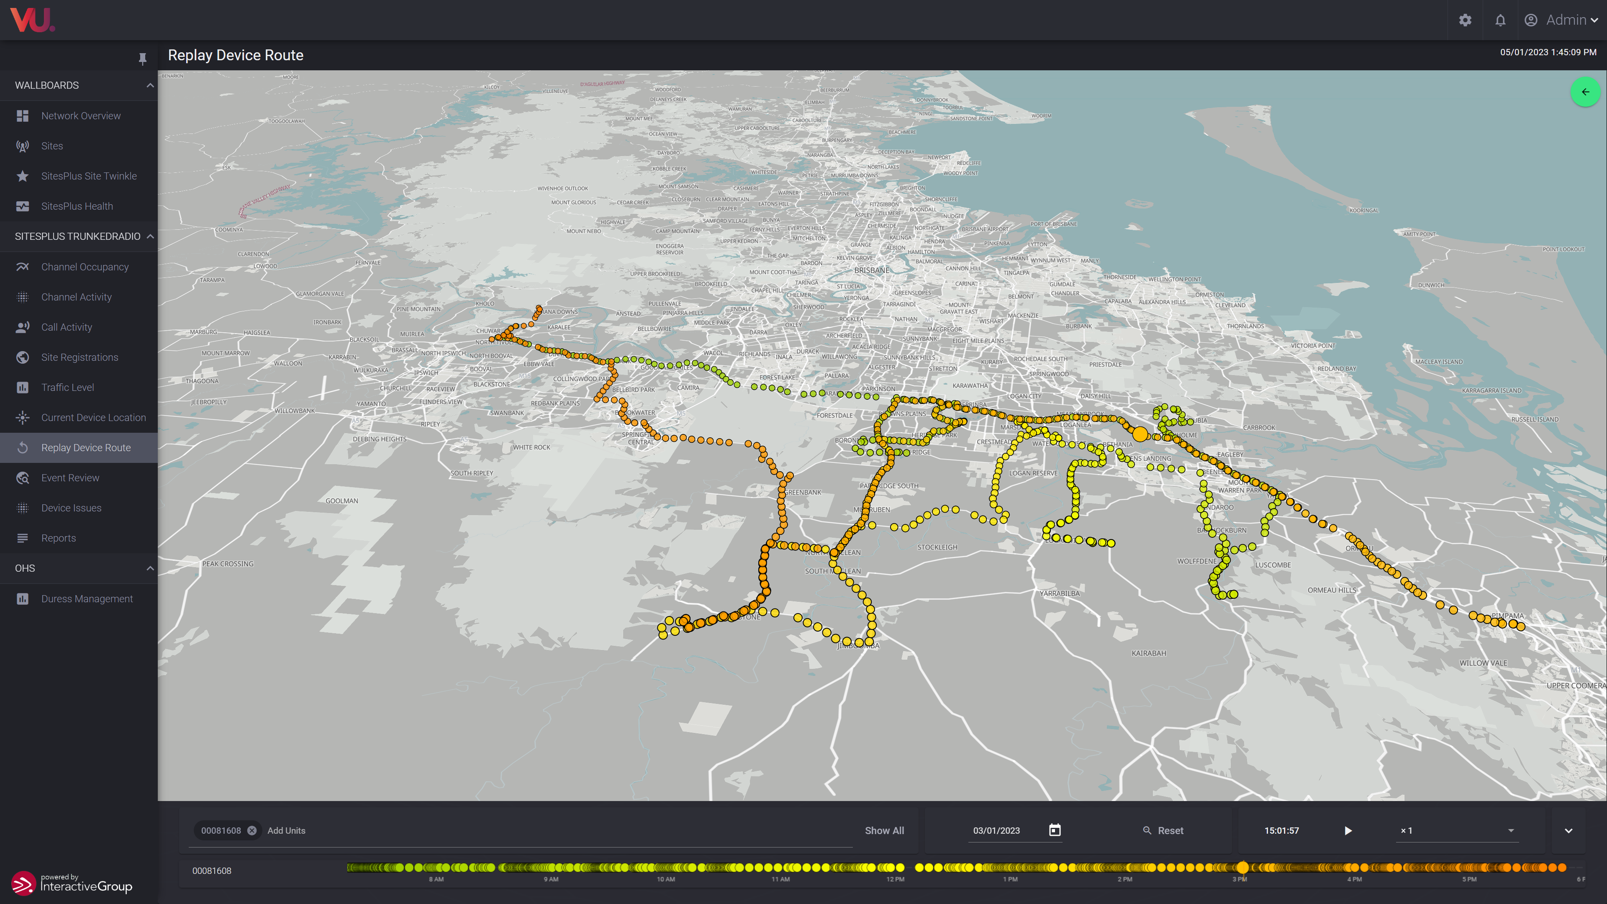
Task: Collapse the SITESPLUS TRUNKEDRADIO section
Action: point(150,236)
